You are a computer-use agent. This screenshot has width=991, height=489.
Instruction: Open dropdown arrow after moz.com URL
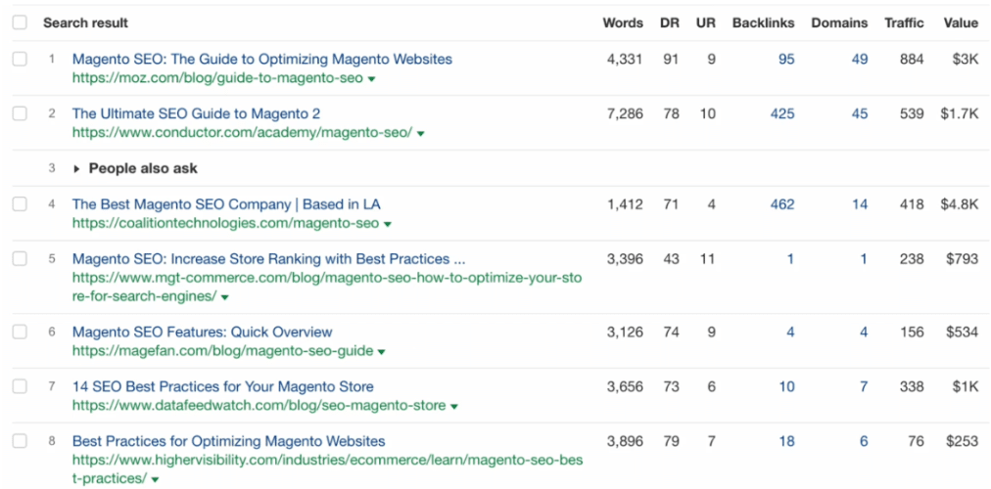(x=372, y=79)
